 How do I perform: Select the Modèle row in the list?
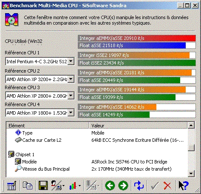97,162
